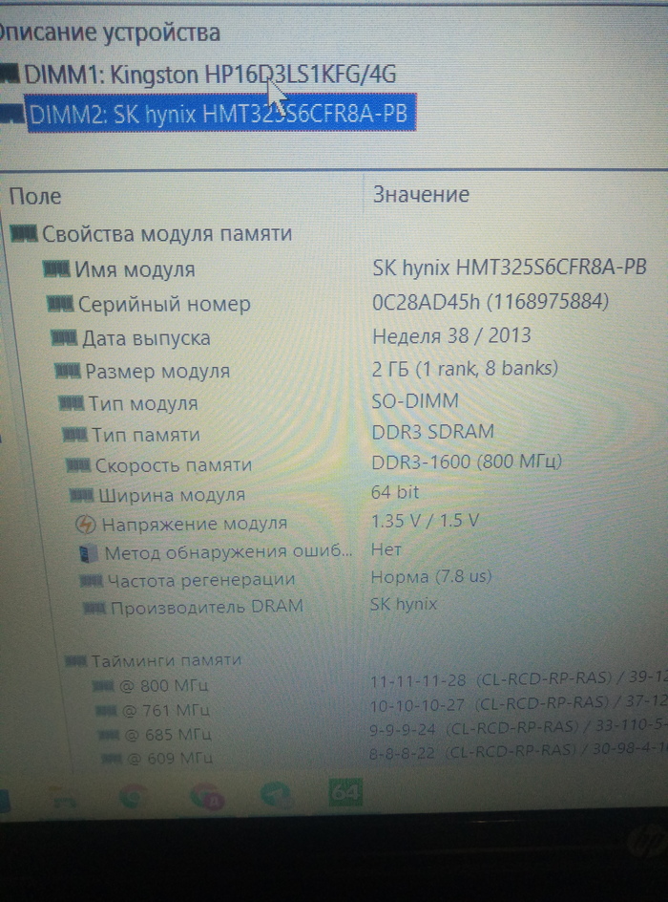Click icon next to 'Частота регенерации'
This screenshot has height=902, width=668.
click(92, 581)
